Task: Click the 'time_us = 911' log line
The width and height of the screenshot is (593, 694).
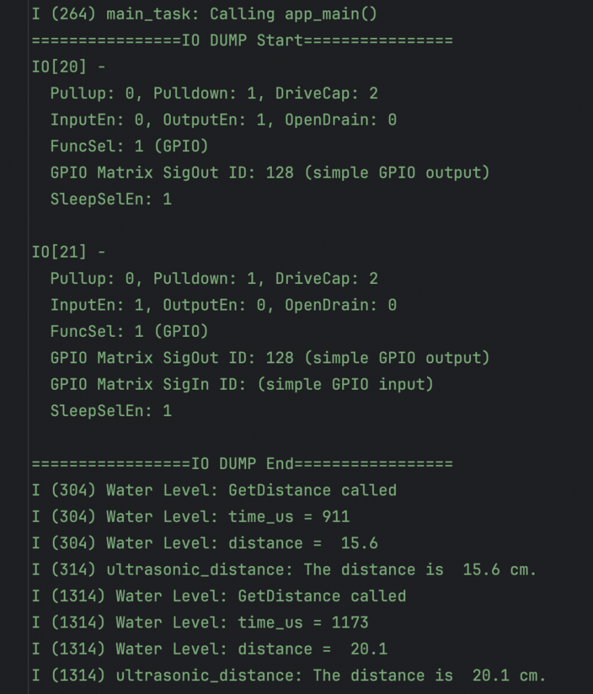Action: (x=190, y=516)
